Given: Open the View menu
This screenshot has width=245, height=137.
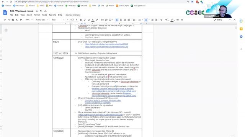Looking at the screenshot, I should [x=23, y=15].
